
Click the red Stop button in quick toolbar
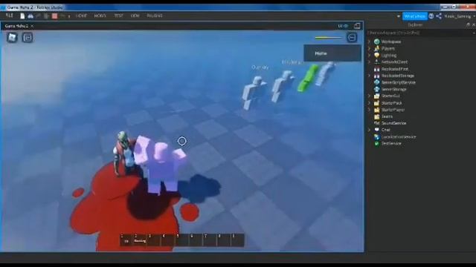click(x=54, y=16)
